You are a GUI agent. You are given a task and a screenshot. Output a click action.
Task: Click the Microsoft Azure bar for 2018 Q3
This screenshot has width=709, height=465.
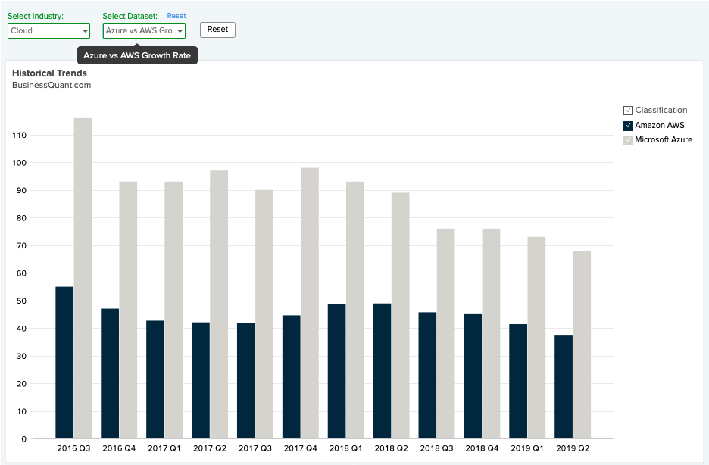[x=446, y=333]
